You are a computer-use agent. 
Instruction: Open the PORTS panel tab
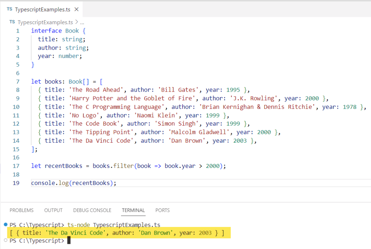tap(163, 210)
